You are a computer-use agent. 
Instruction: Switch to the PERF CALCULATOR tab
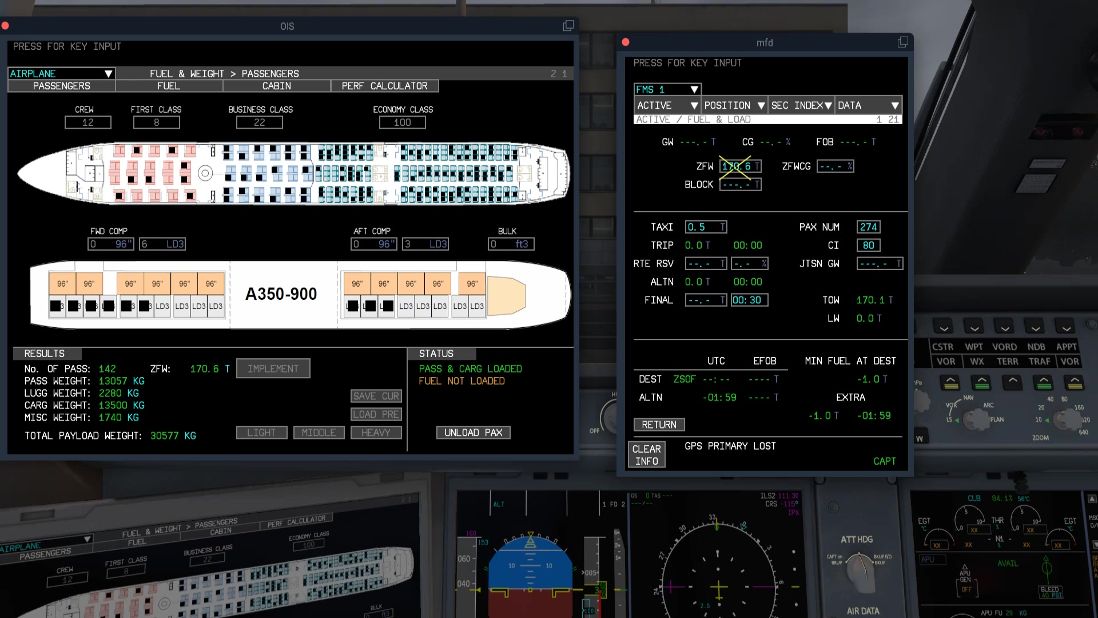tap(385, 86)
